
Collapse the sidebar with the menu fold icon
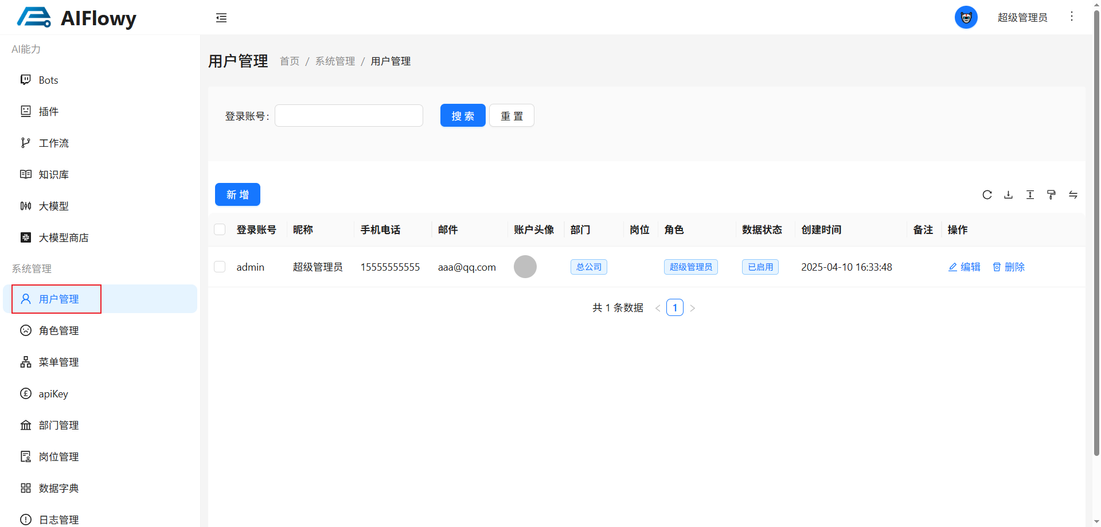pos(221,18)
